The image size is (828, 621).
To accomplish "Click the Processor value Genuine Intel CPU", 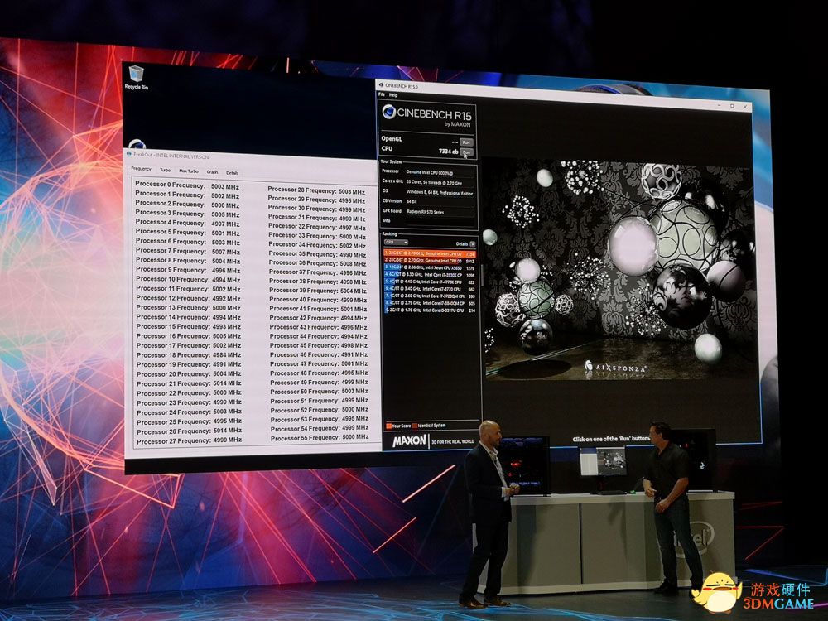I will [430, 172].
